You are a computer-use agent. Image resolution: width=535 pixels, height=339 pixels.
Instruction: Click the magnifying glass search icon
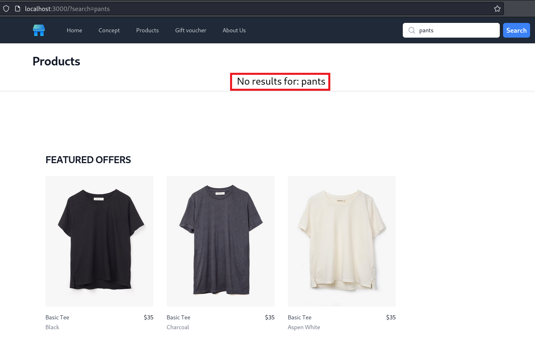(x=412, y=30)
